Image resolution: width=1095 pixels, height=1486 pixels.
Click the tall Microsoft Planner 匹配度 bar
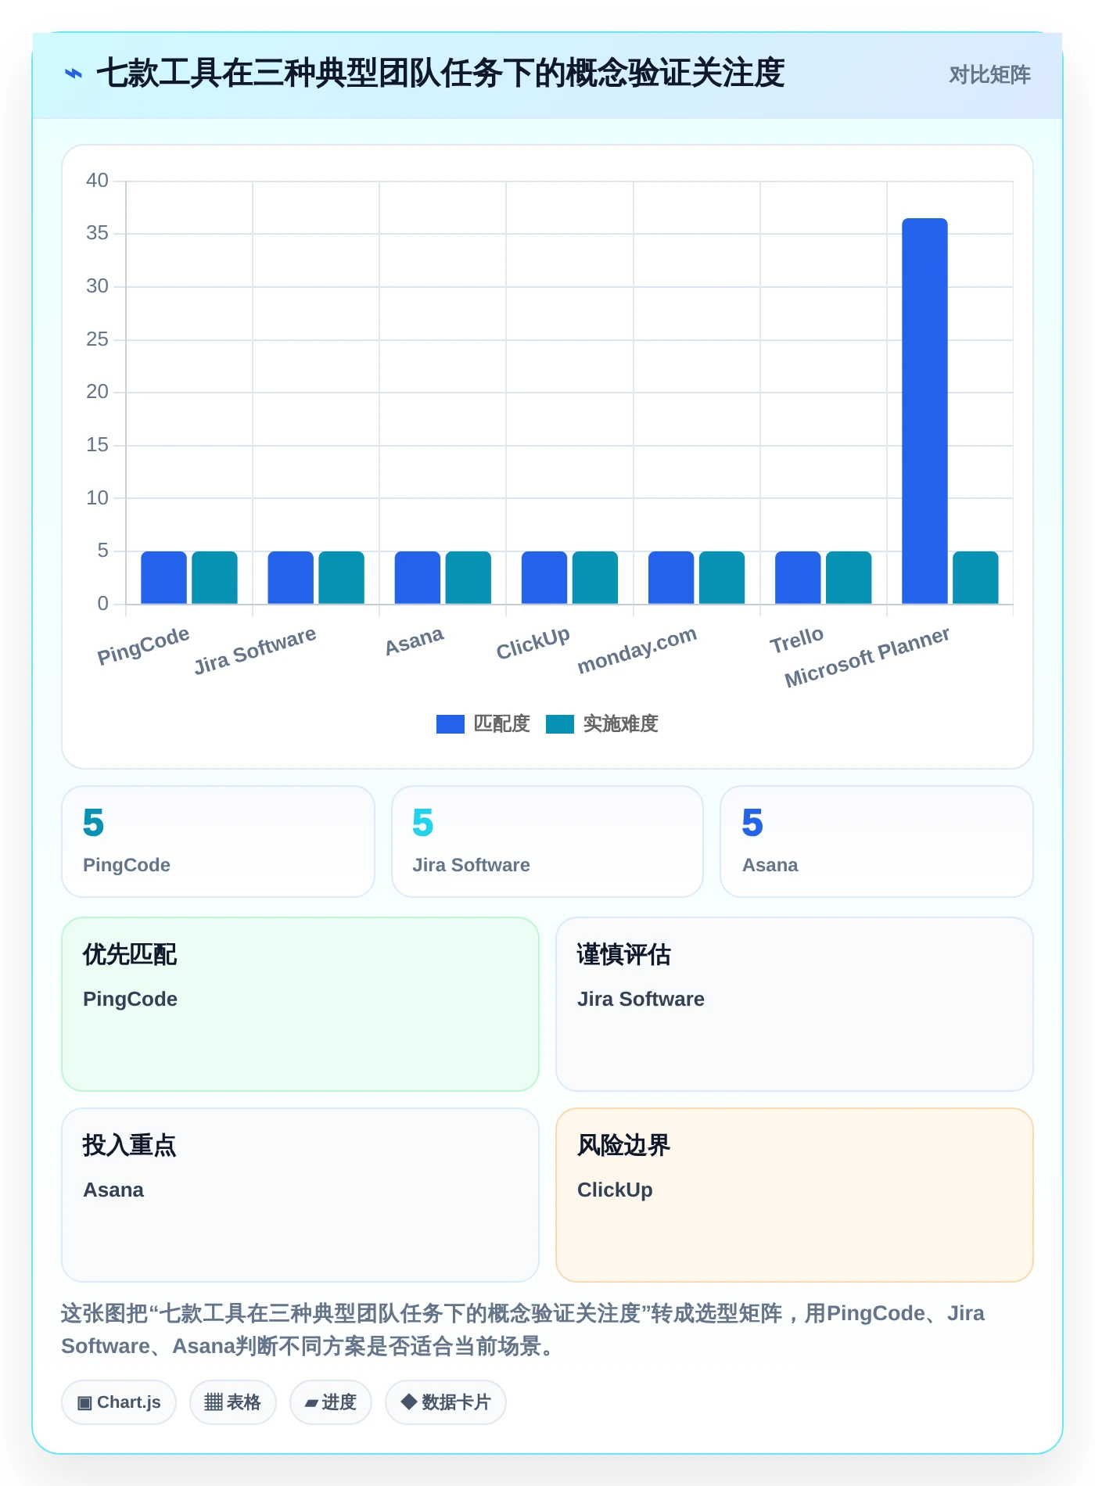click(x=924, y=411)
